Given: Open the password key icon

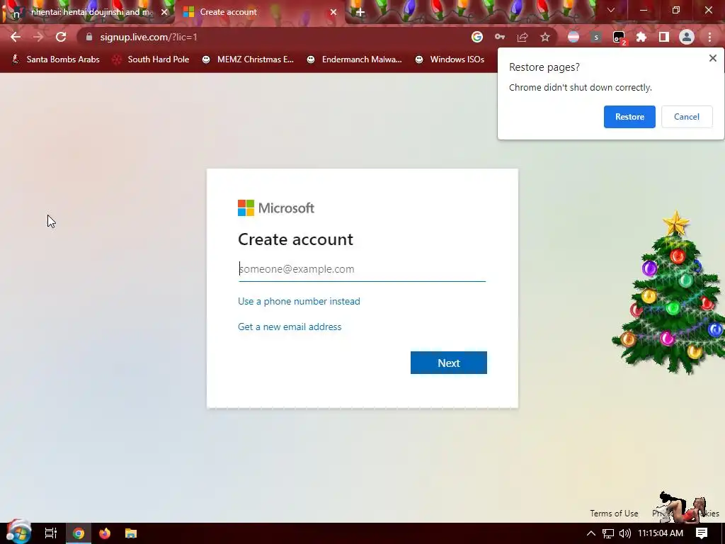Looking at the screenshot, I should point(500,37).
